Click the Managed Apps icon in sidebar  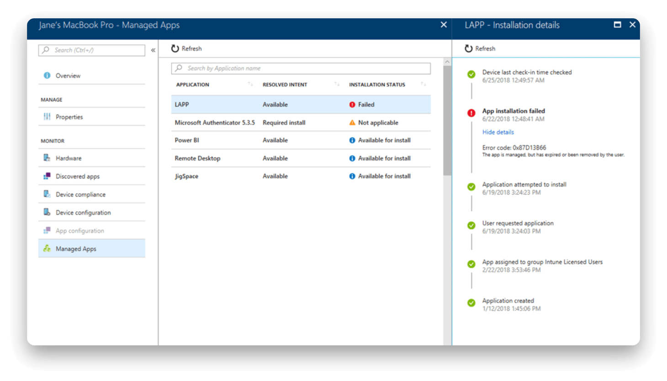pos(47,249)
